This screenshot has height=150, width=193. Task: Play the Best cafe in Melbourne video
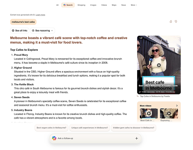(159, 65)
